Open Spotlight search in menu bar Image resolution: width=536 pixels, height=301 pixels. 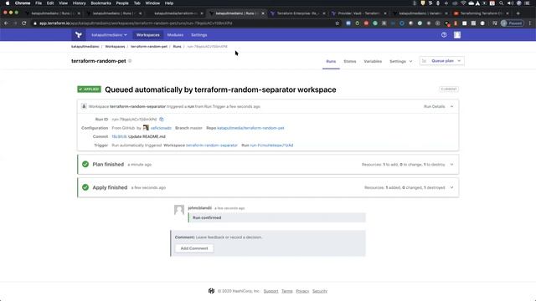pos(501,3)
